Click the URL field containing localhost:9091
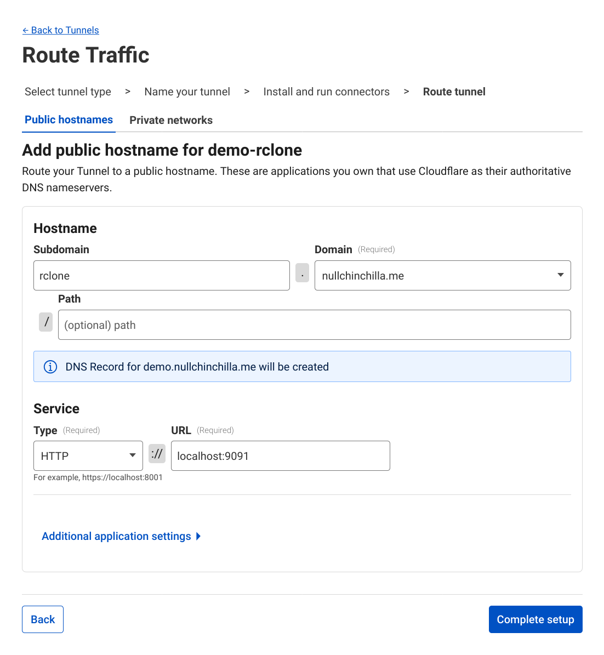Screen dimensions: 604x655 click(x=281, y=455)
